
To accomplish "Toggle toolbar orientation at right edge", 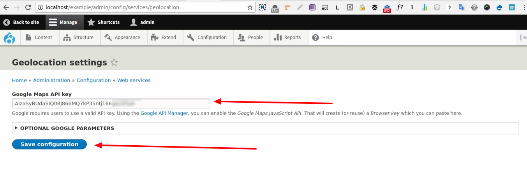I will point(523,38).
